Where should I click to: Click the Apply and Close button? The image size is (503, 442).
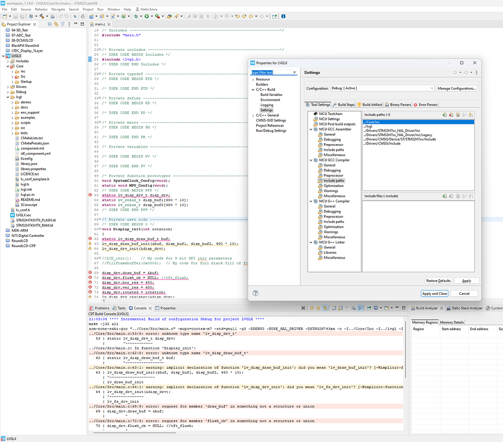[x=434, y=293]
